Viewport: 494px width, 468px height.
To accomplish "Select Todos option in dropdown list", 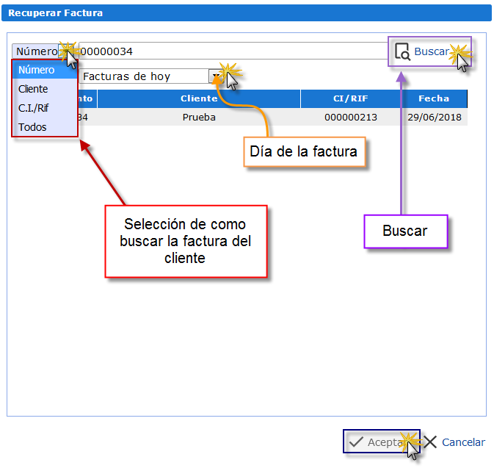I will click(45, 127).
